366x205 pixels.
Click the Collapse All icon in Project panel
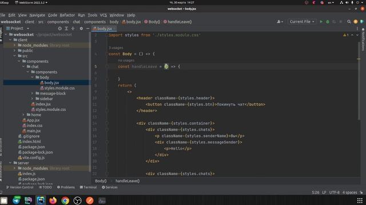[73, 28]
